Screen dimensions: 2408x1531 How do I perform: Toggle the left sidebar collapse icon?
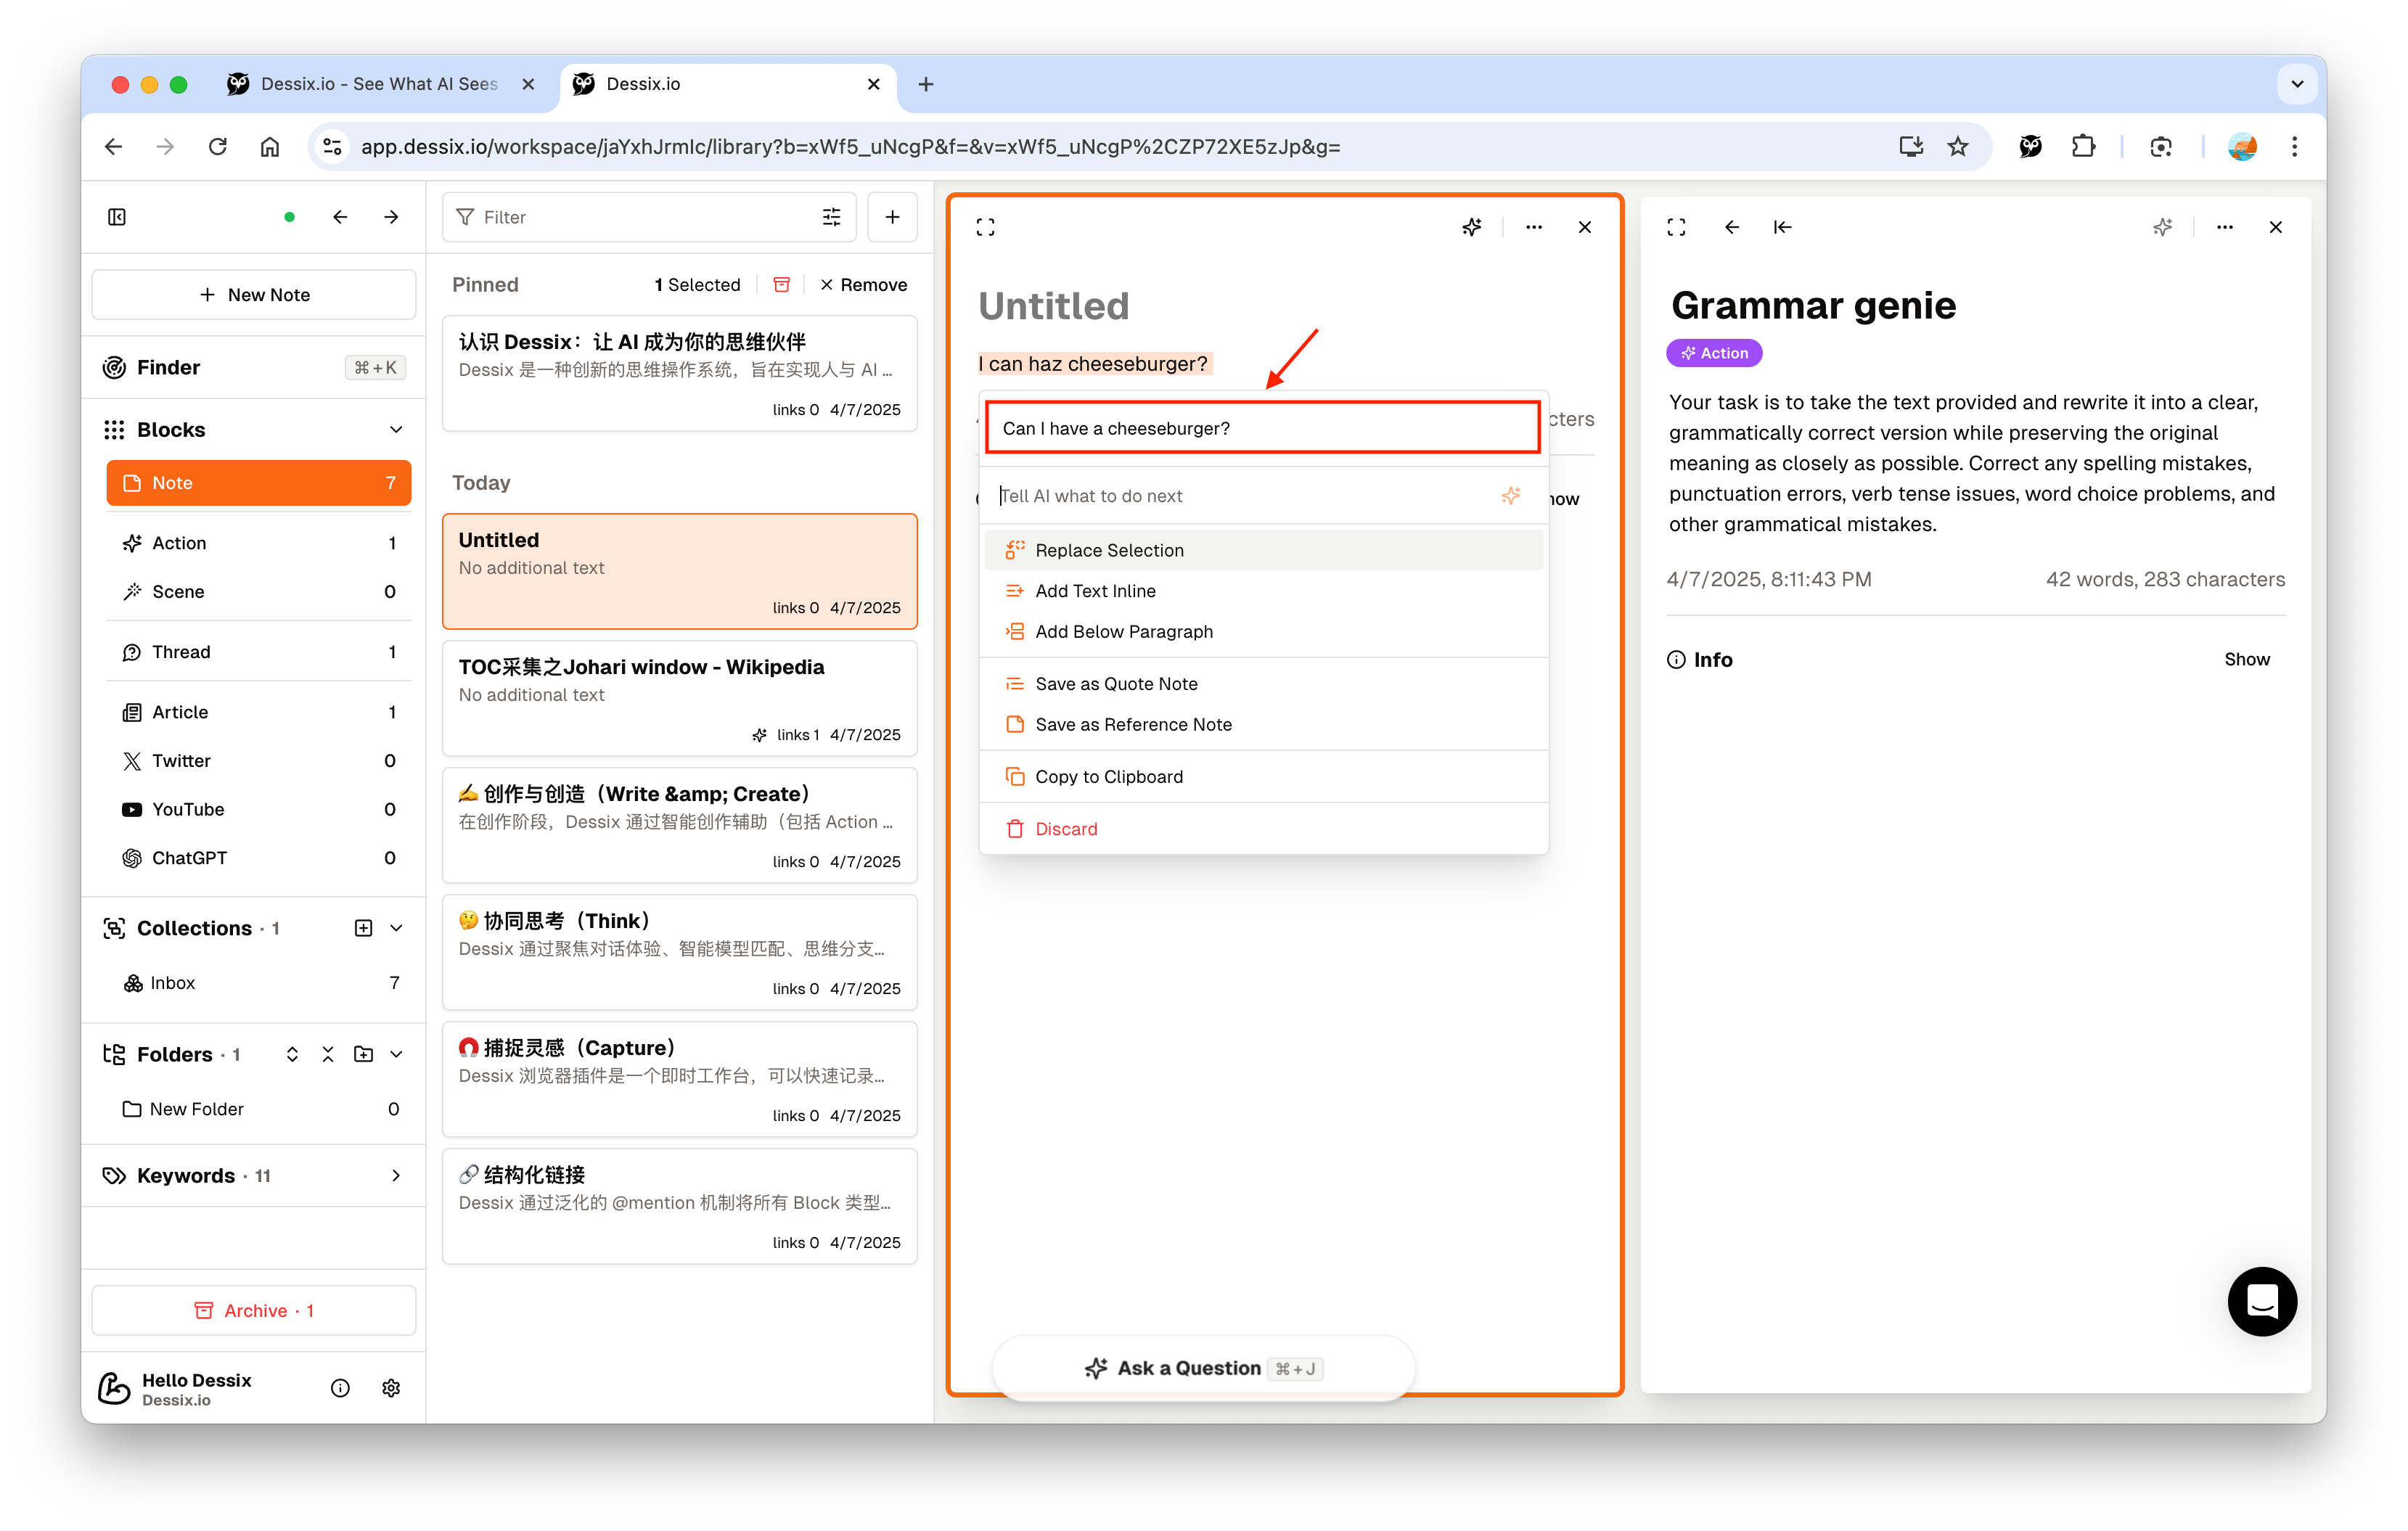point(117,217)
